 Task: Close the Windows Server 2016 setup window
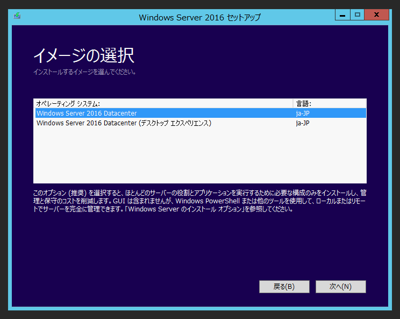pos(376,15)
